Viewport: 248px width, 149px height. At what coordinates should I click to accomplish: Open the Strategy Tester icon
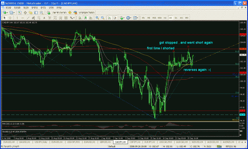point(41,13)
